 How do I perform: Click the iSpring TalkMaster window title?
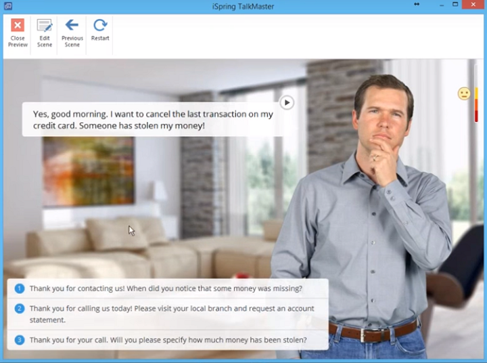(x=243, y=6)
